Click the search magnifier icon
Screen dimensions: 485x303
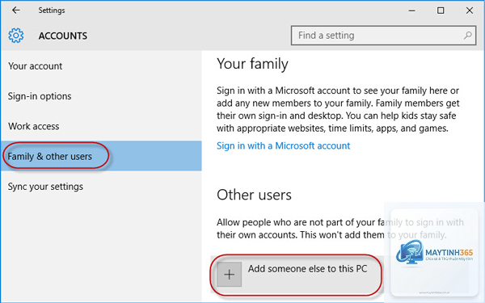[468, 36]
